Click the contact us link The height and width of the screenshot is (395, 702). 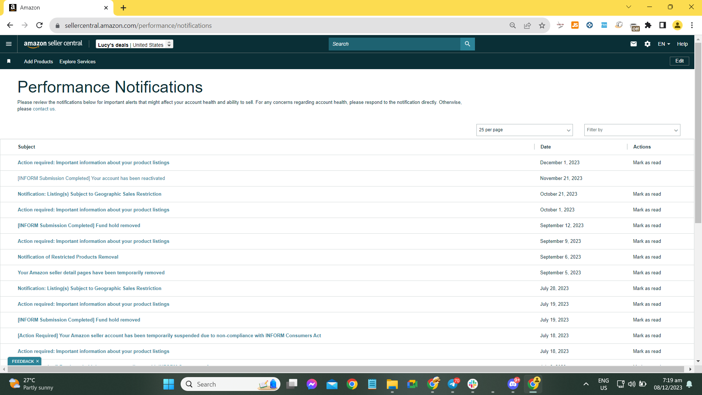pos(44,109)
